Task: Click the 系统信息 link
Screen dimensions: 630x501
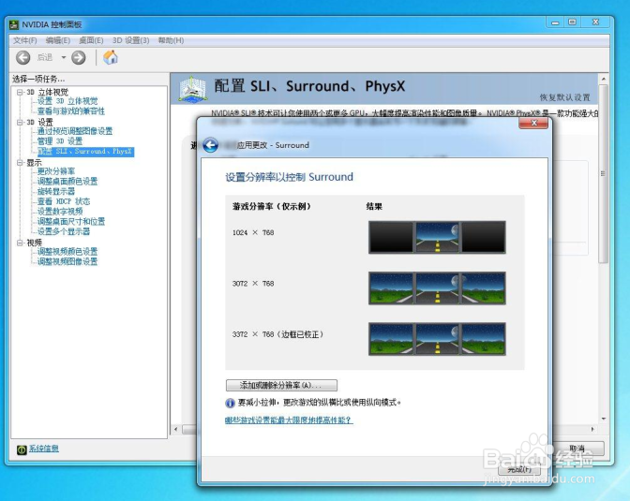Action: point(44,449)
